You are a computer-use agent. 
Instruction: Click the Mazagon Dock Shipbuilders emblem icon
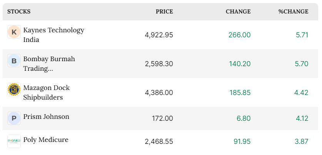click(x=14, y=89)
